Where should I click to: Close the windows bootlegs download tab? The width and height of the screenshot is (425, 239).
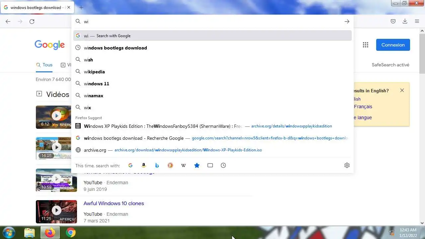pyautogui.click(x=69, y=7)
